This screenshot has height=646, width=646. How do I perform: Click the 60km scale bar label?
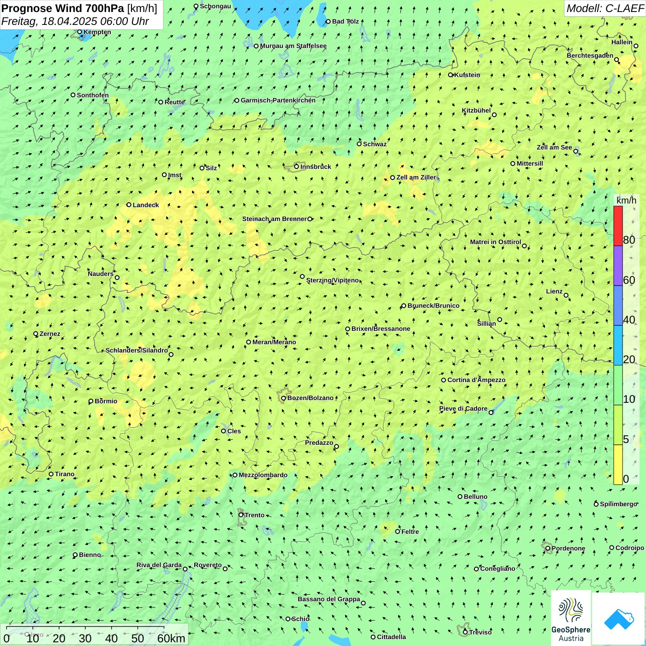pos(171,638)
